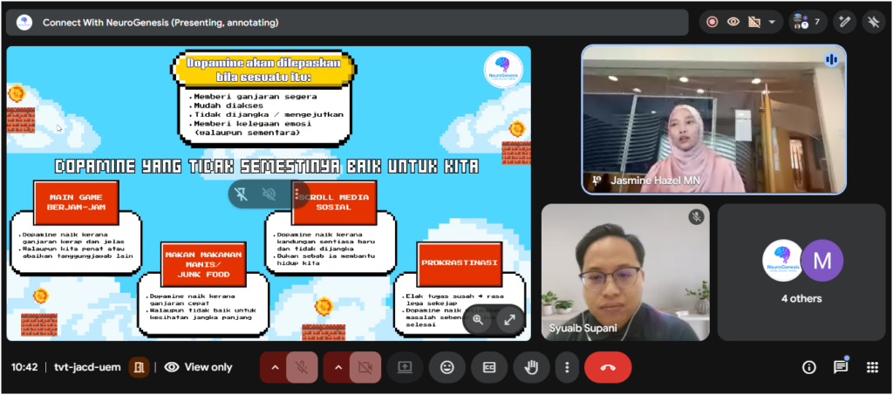This screenshot has height=395, width=893.
Task: Click the recording indicator icon
Action: (x=712, y=22)
